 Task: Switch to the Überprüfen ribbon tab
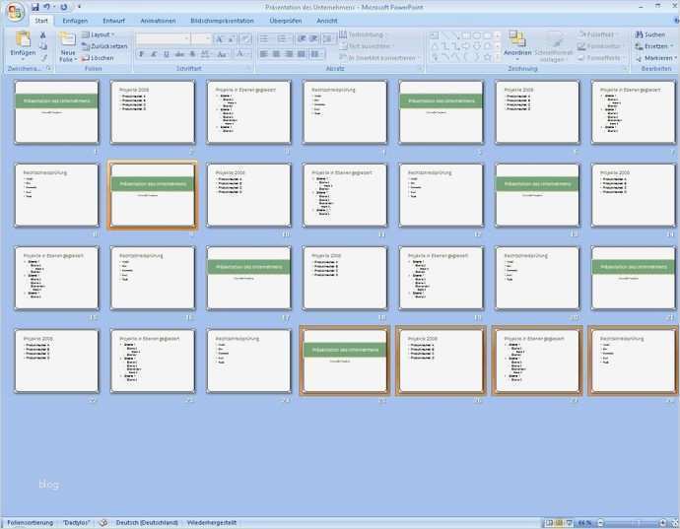click(286, 21)
